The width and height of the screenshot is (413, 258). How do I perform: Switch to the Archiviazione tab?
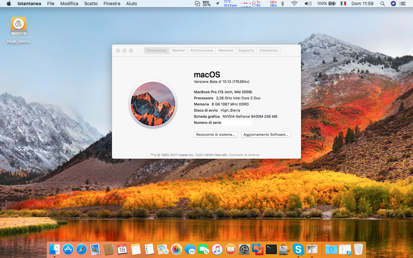point(202,50)
